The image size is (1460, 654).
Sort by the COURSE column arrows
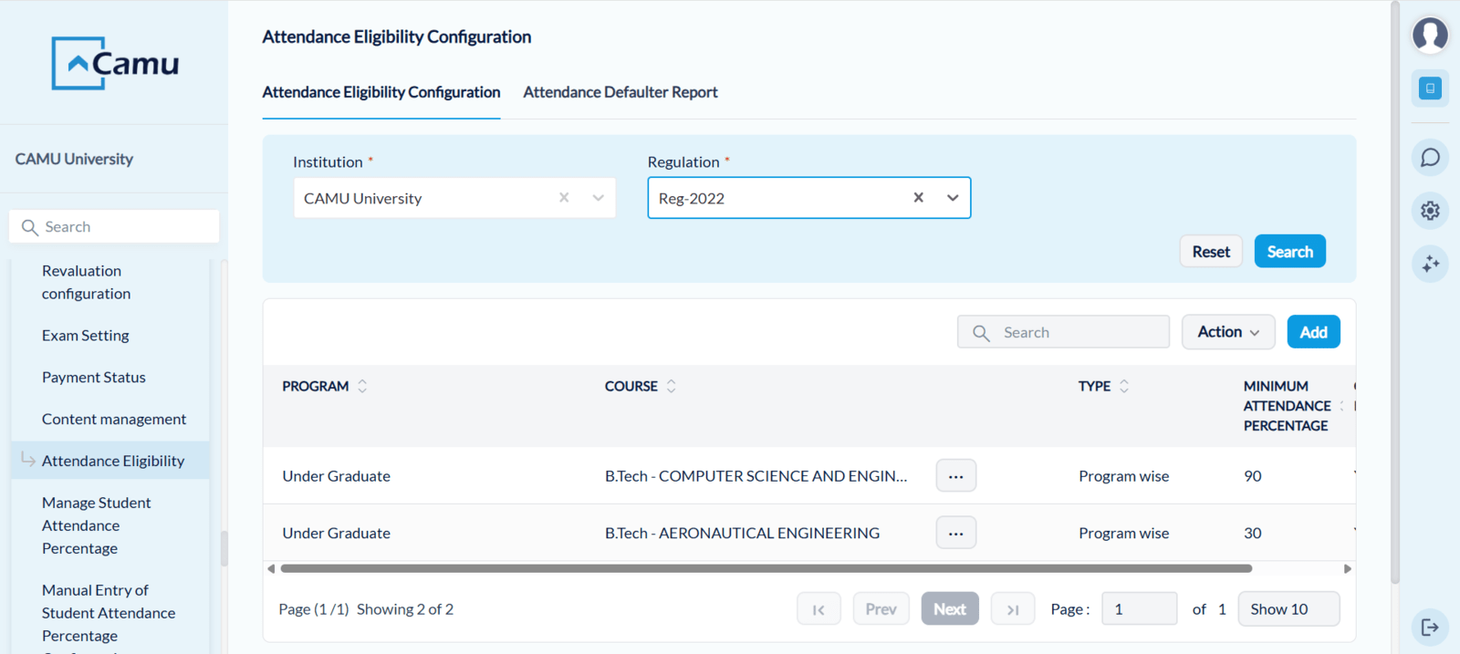(x=672, y=386)
